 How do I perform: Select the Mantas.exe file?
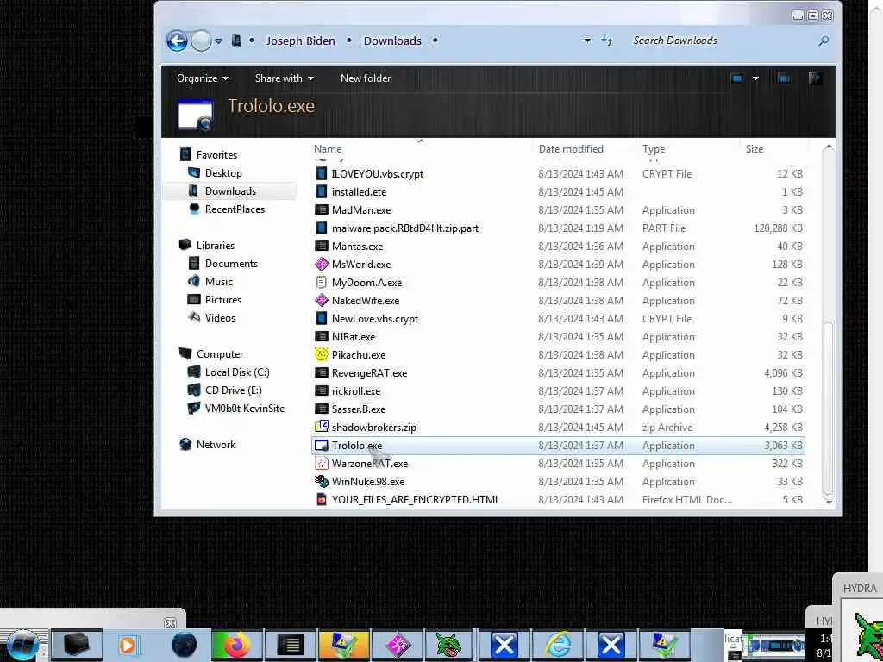(357, 246)
